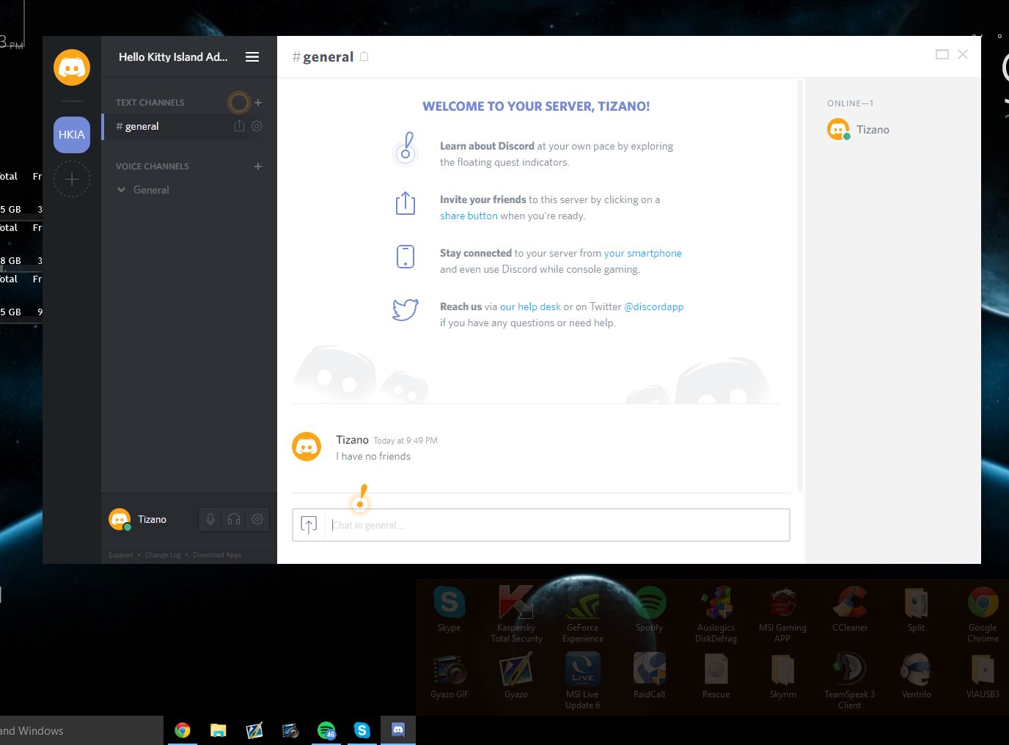This screenshot has width=1009, height=745.
Task: Close the Discord window
Action: tap(963, 54)
